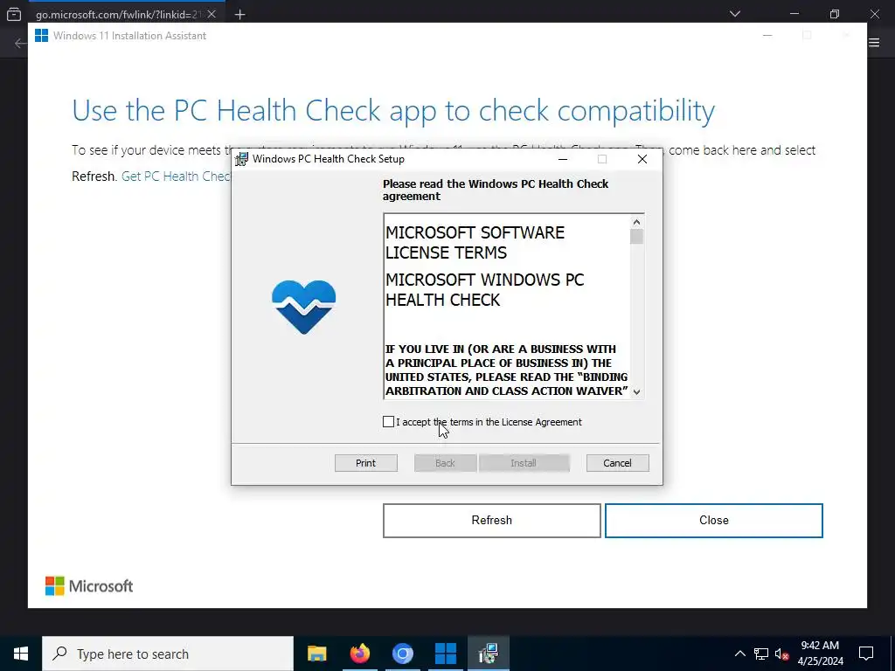Expand the browser tab list chevron
Image resolution: width=895 pixels, height=671 pixels.
735,14
